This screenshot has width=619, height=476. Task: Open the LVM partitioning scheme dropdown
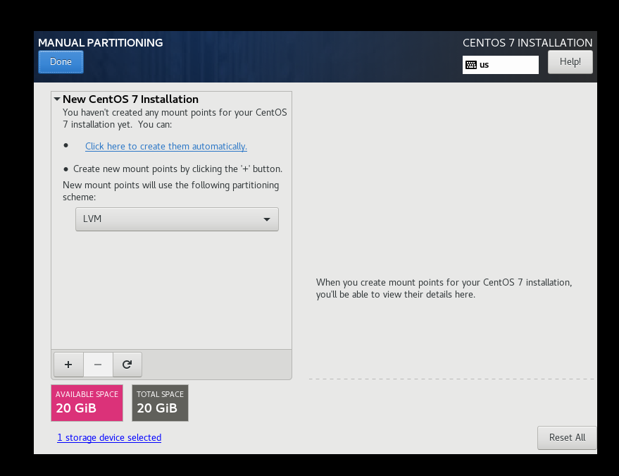coord(177,219)
